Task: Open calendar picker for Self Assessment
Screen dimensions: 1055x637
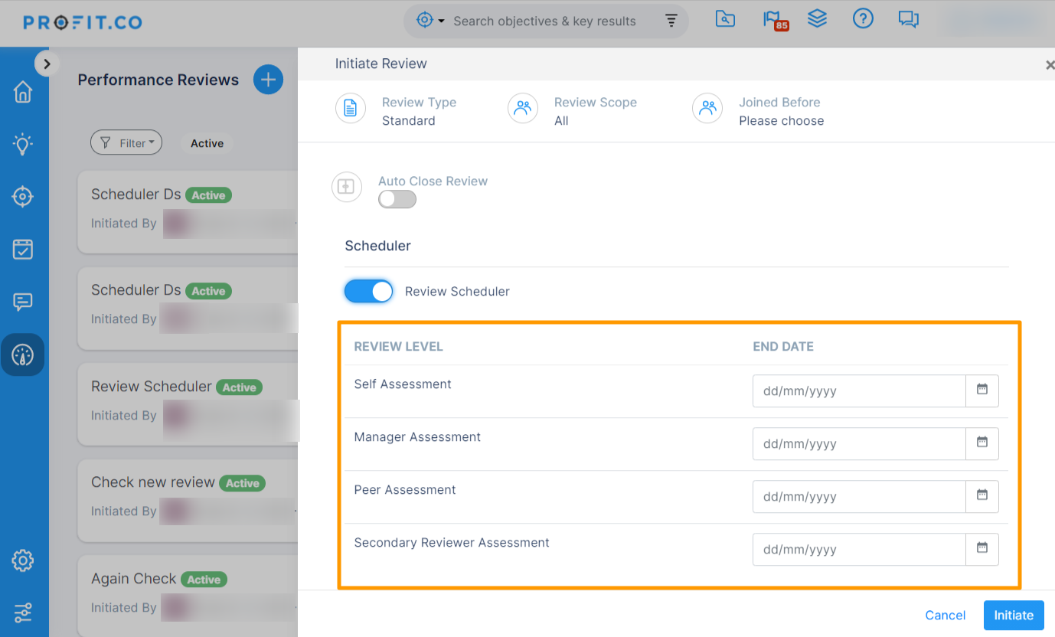Action: 982,390
